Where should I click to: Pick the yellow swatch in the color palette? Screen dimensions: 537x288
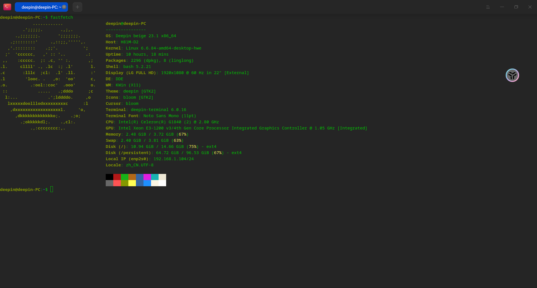(x=132, y=183)
